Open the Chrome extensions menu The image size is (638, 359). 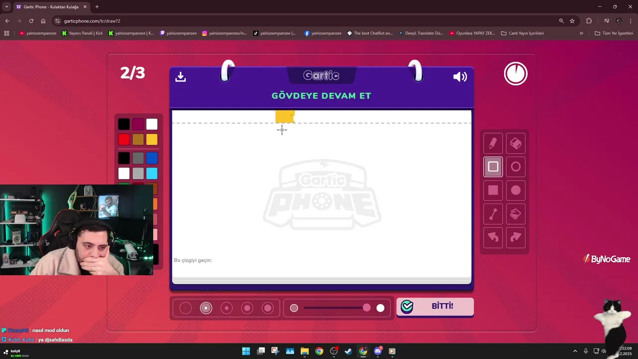coord(589,21)
